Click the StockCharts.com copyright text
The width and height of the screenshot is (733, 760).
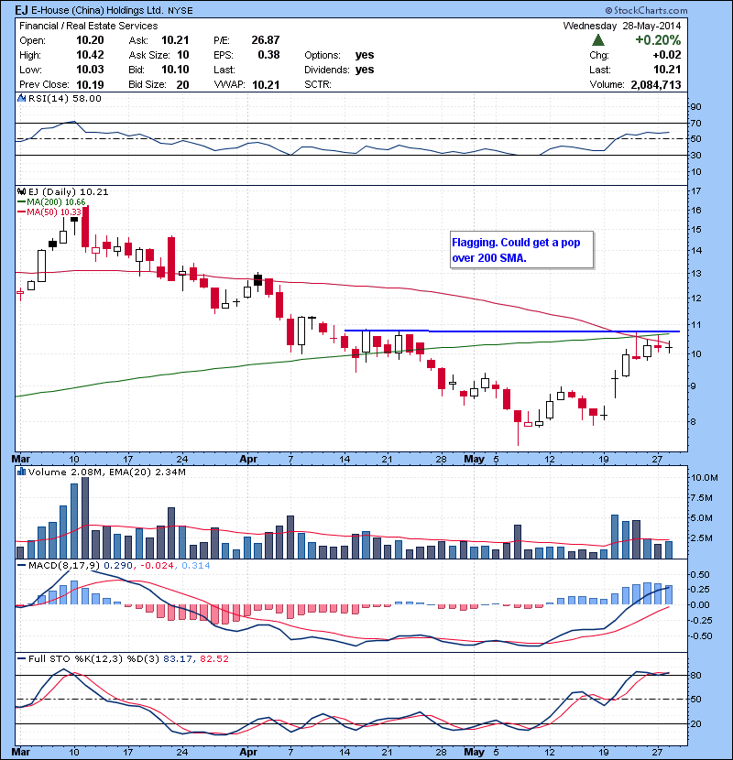[x=646, y=10]
